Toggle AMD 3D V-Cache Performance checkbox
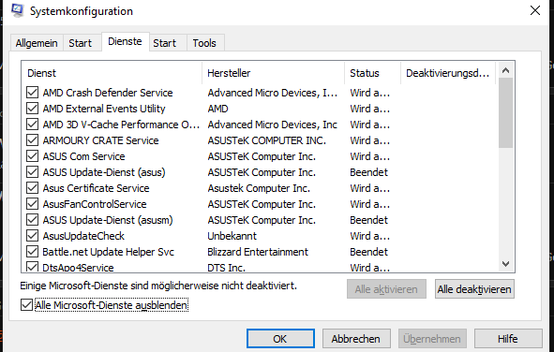The height and width of the screenshot is (352, 554). tap(32, 125)
